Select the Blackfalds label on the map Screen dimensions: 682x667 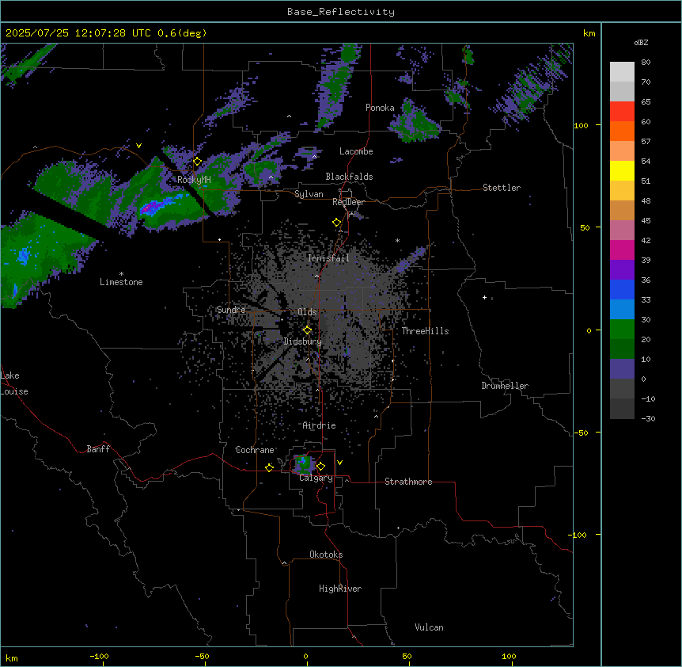(349, 177)
